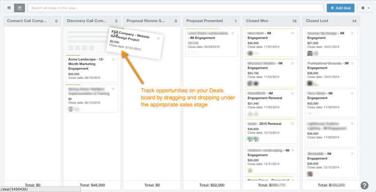
Task: Click first avatar on $24,750 deal card
Action: [x=250, y=83]
